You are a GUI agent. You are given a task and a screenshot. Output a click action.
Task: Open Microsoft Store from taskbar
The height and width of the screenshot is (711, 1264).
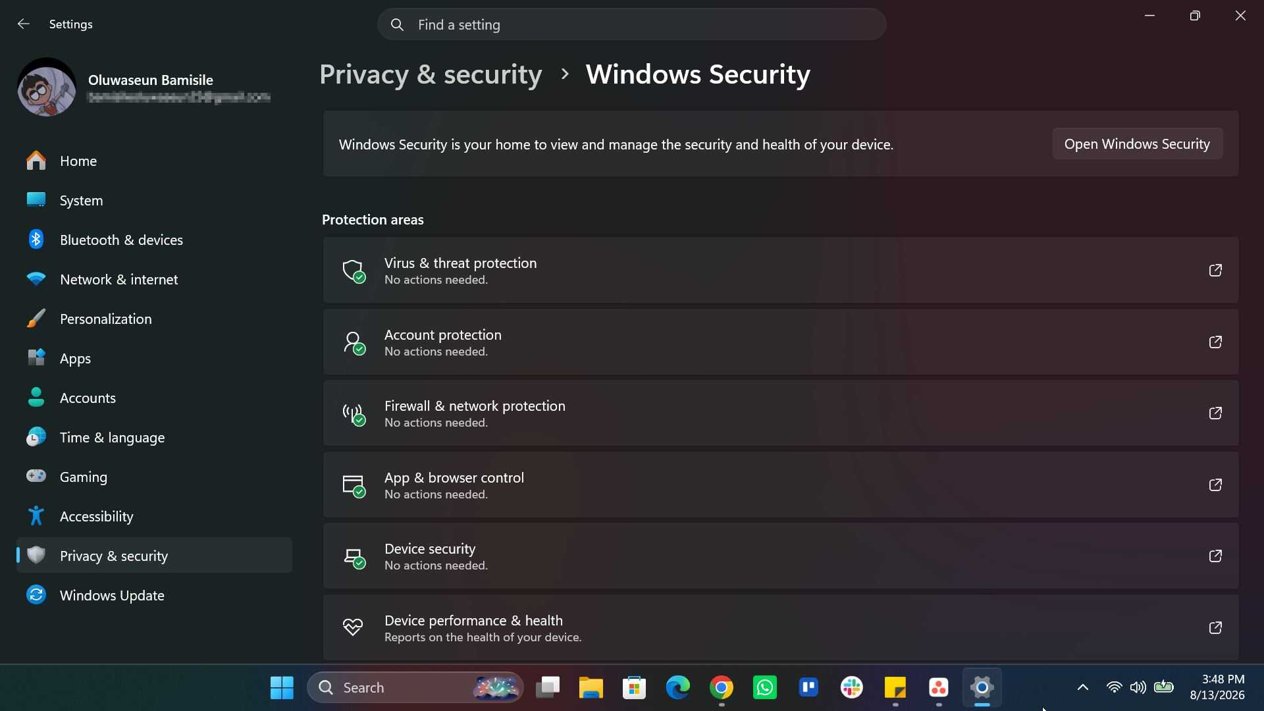(634, 687)
